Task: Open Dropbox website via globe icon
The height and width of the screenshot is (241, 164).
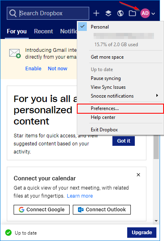Action: pos(120,13)
